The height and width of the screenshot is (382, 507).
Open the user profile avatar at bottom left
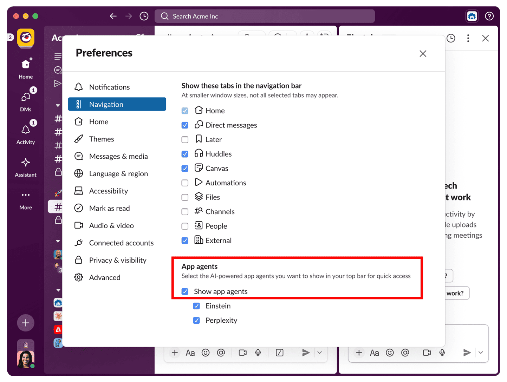point(26,359)
